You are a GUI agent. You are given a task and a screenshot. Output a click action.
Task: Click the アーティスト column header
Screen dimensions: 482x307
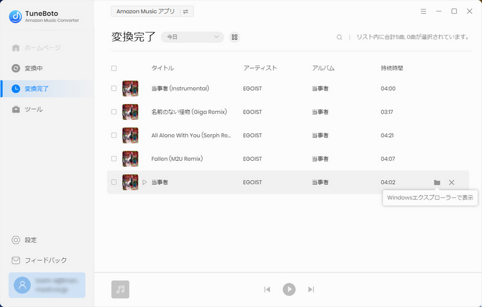[260, 68]
